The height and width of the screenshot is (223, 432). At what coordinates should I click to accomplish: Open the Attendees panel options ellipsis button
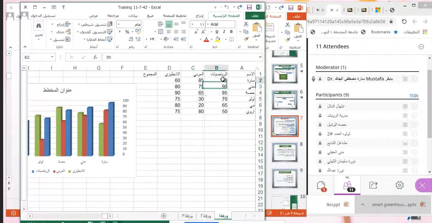pos(421,46)
